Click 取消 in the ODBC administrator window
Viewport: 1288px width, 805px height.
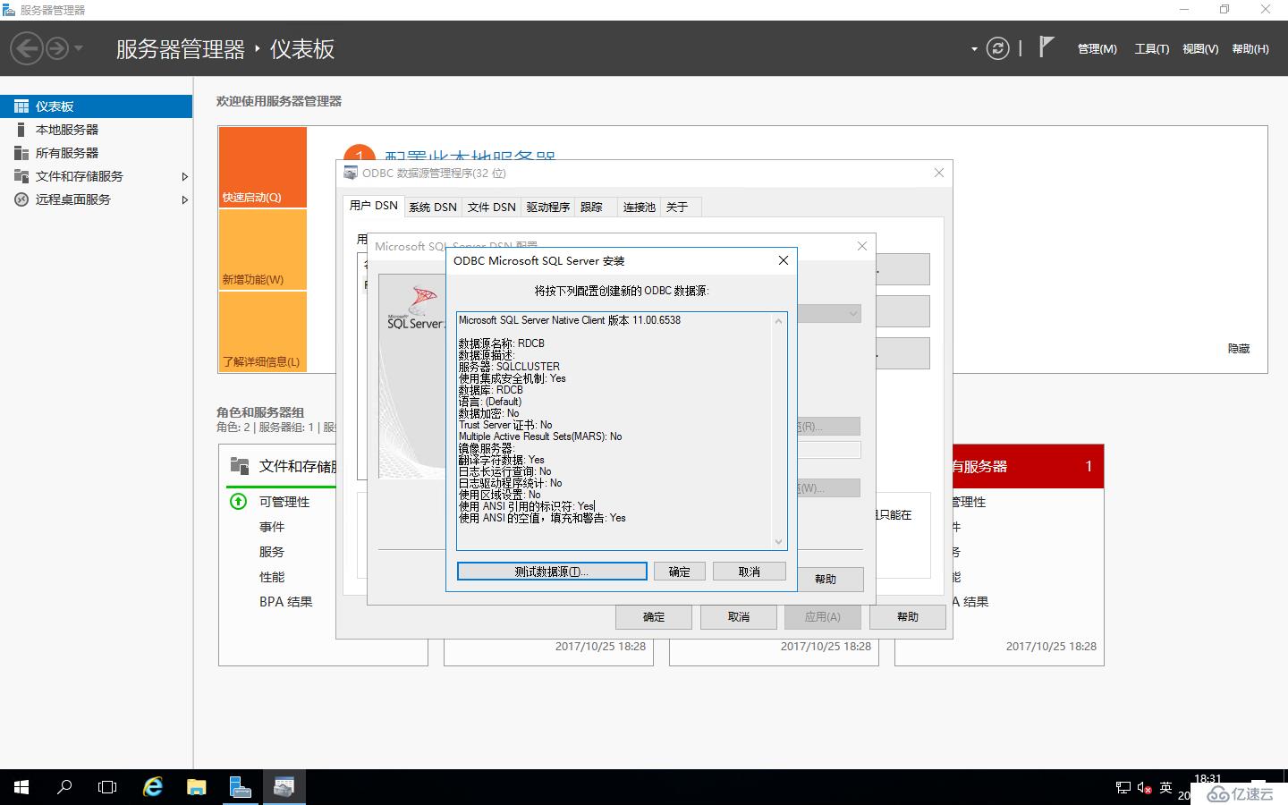pyautogui.click(x=739, y=617)
